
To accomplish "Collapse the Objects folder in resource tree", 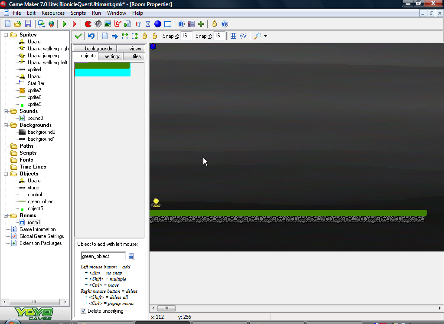I will [6, 173].
